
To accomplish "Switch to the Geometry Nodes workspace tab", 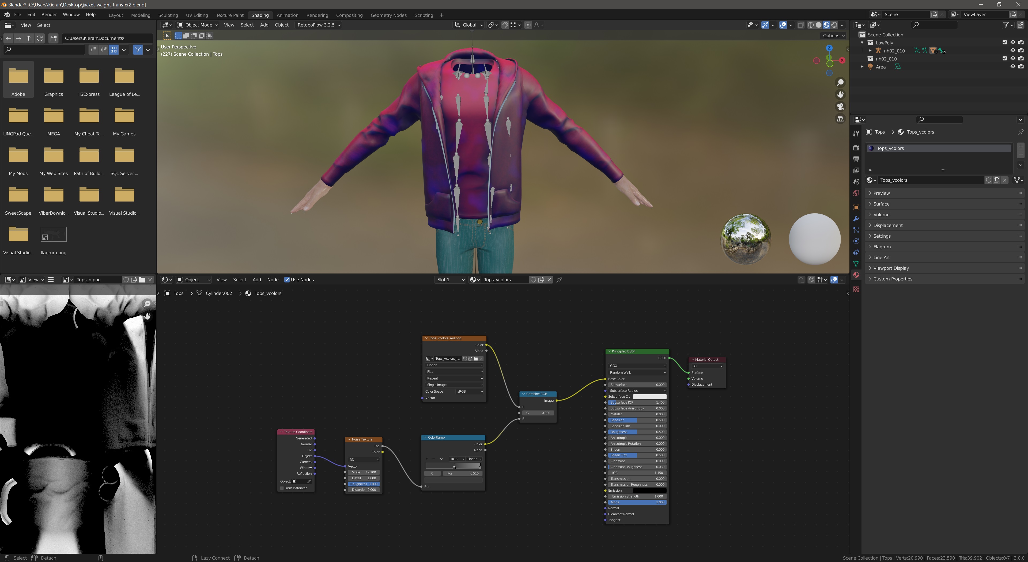I will tap(388, 15).
